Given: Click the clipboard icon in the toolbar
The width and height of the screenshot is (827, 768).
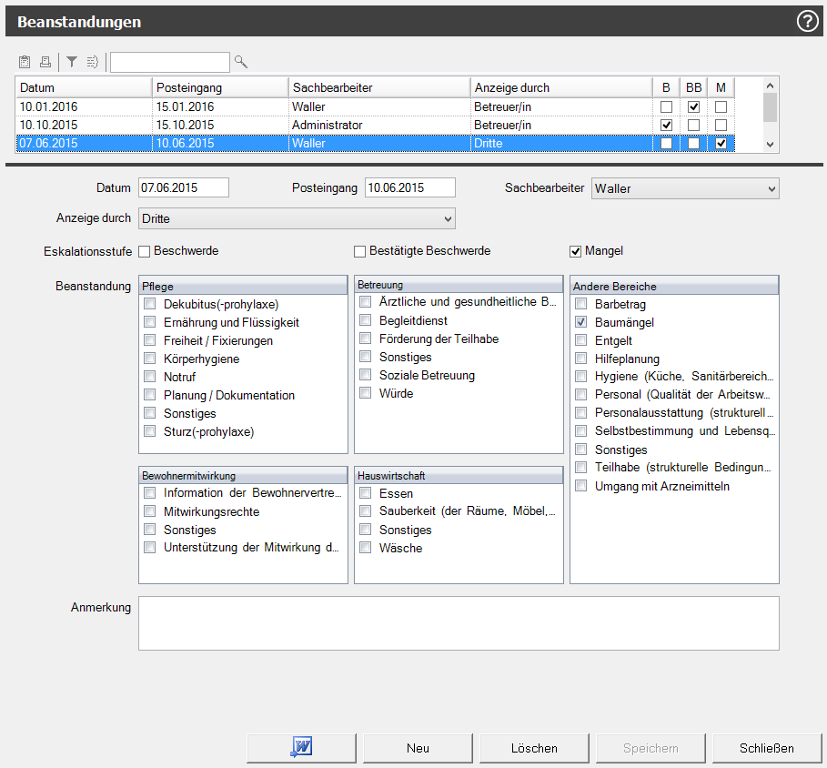Looking at the screenshot, I should coord(25,62).
